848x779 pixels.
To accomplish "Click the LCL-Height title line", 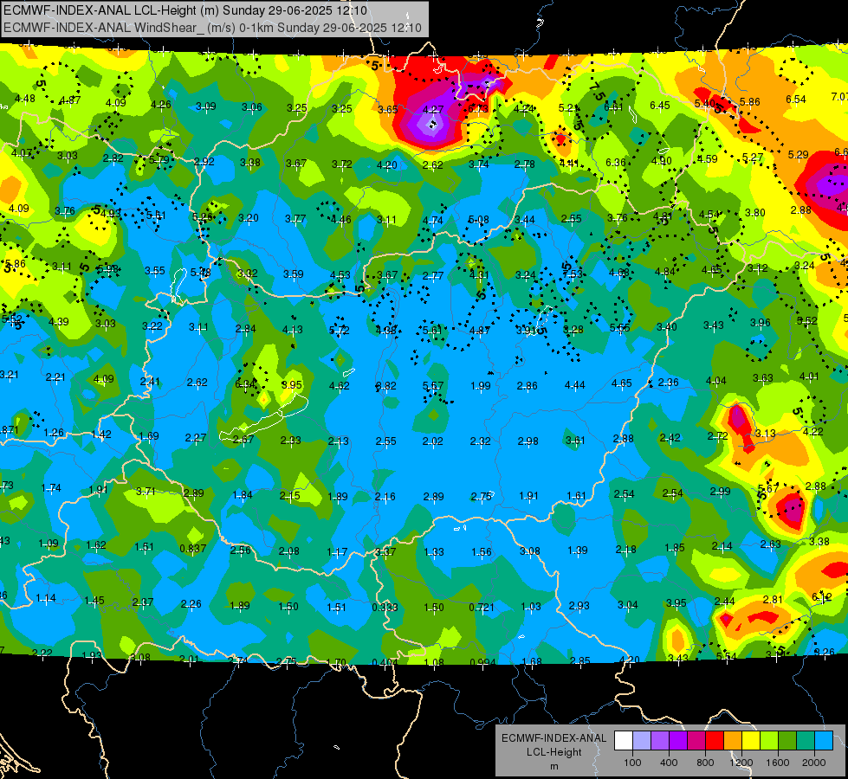I will point(185,10).
